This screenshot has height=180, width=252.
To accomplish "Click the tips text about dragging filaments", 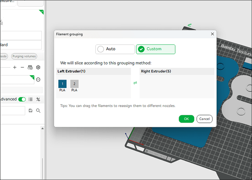I will point(118,106).
